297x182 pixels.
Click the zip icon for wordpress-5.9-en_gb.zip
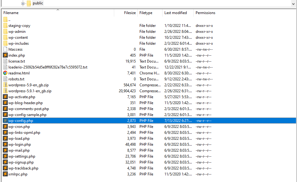[x=5, y=85]
